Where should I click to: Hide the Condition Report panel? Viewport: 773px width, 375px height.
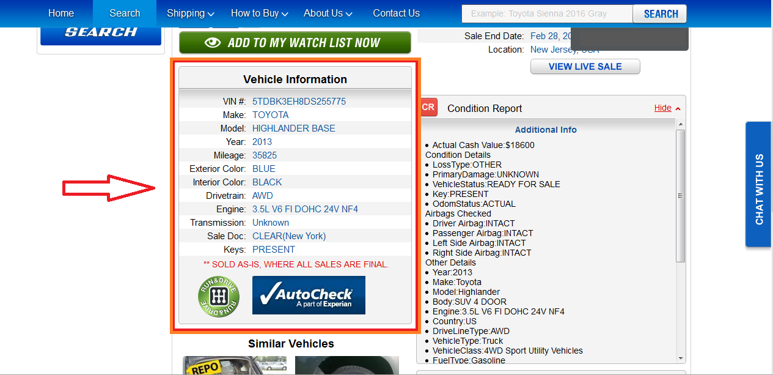click(667, 108)
